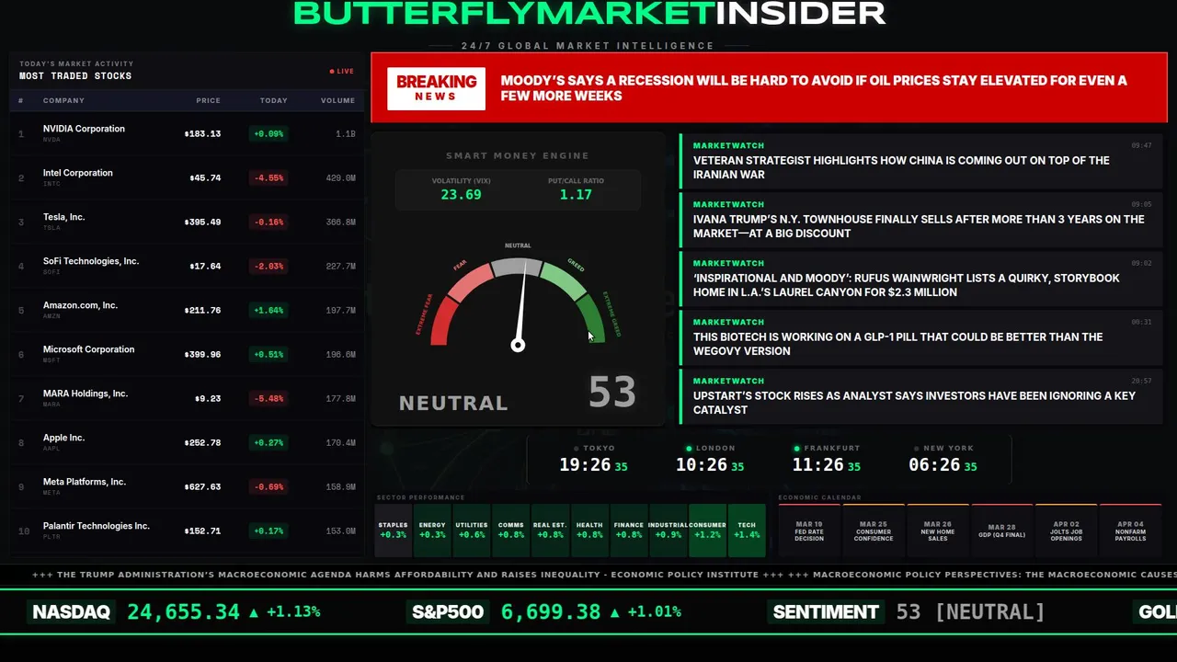Click the BREAKING NEWS badge
The height and width of the screenshot is (662, 1177).
(436, 88)
